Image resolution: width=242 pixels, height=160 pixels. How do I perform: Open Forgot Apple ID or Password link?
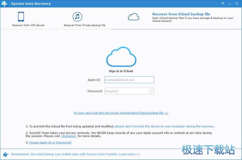50,143
